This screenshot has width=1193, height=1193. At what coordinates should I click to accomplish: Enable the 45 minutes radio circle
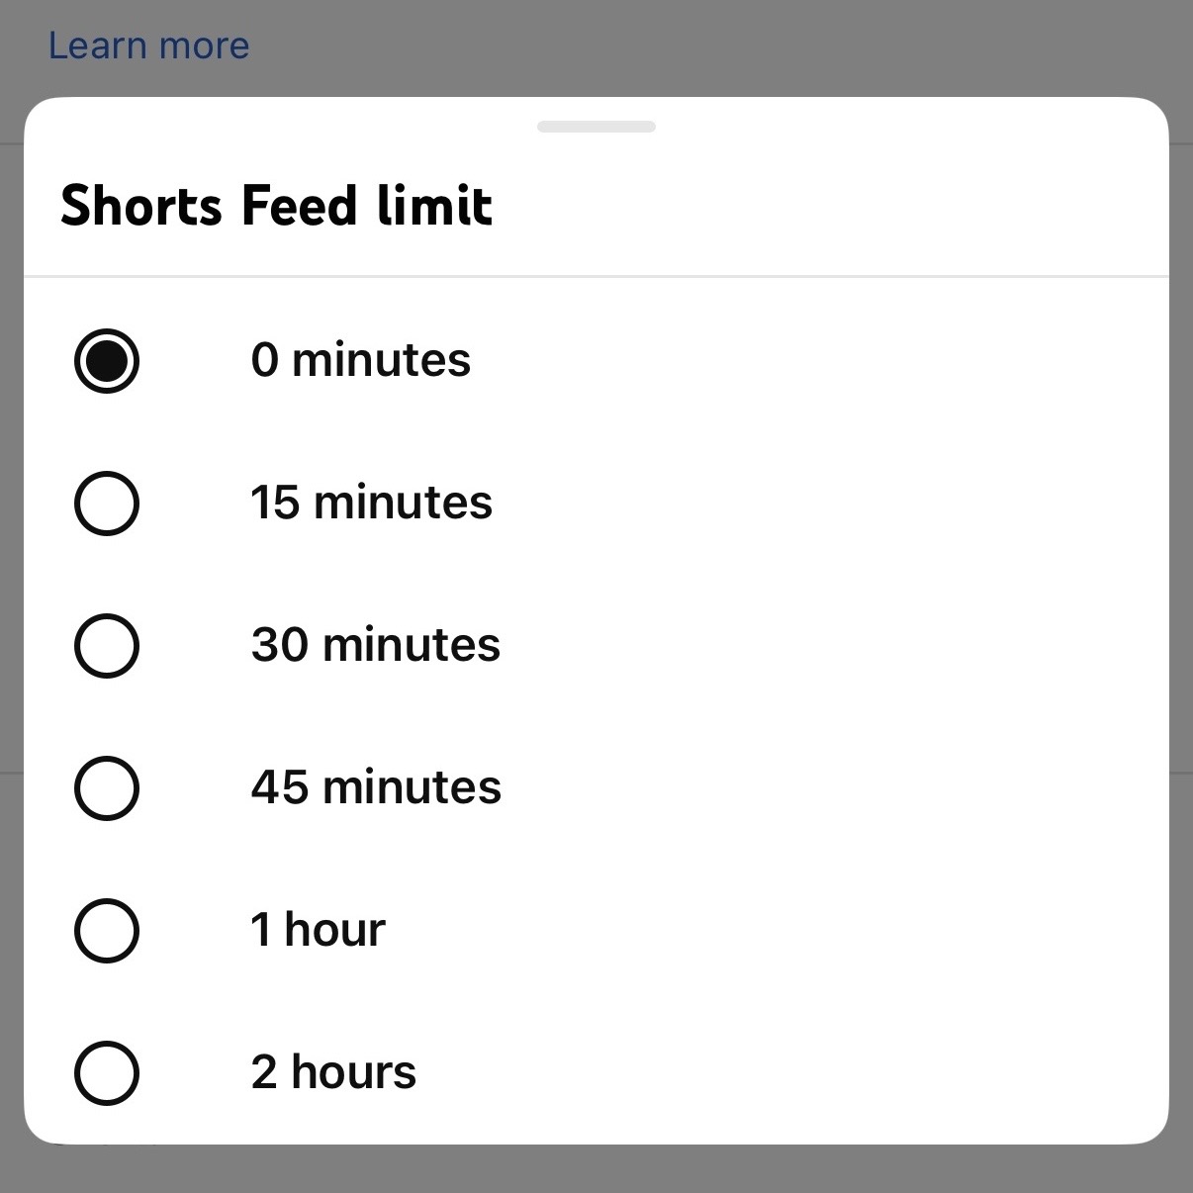click(107, 788)
